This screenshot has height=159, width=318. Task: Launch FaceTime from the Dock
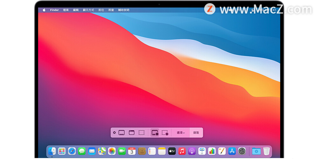[x=122, y=151]
